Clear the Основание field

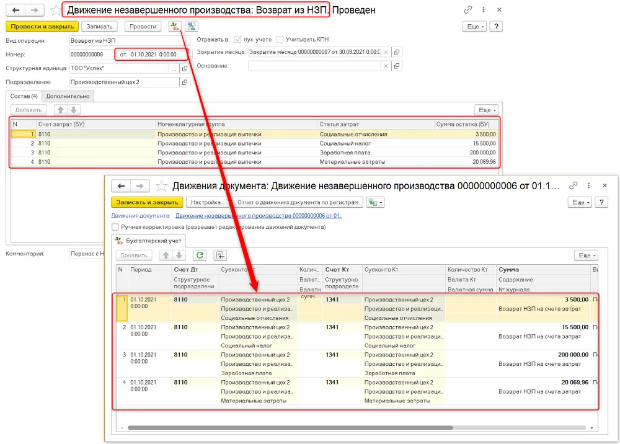coord(386,66)
